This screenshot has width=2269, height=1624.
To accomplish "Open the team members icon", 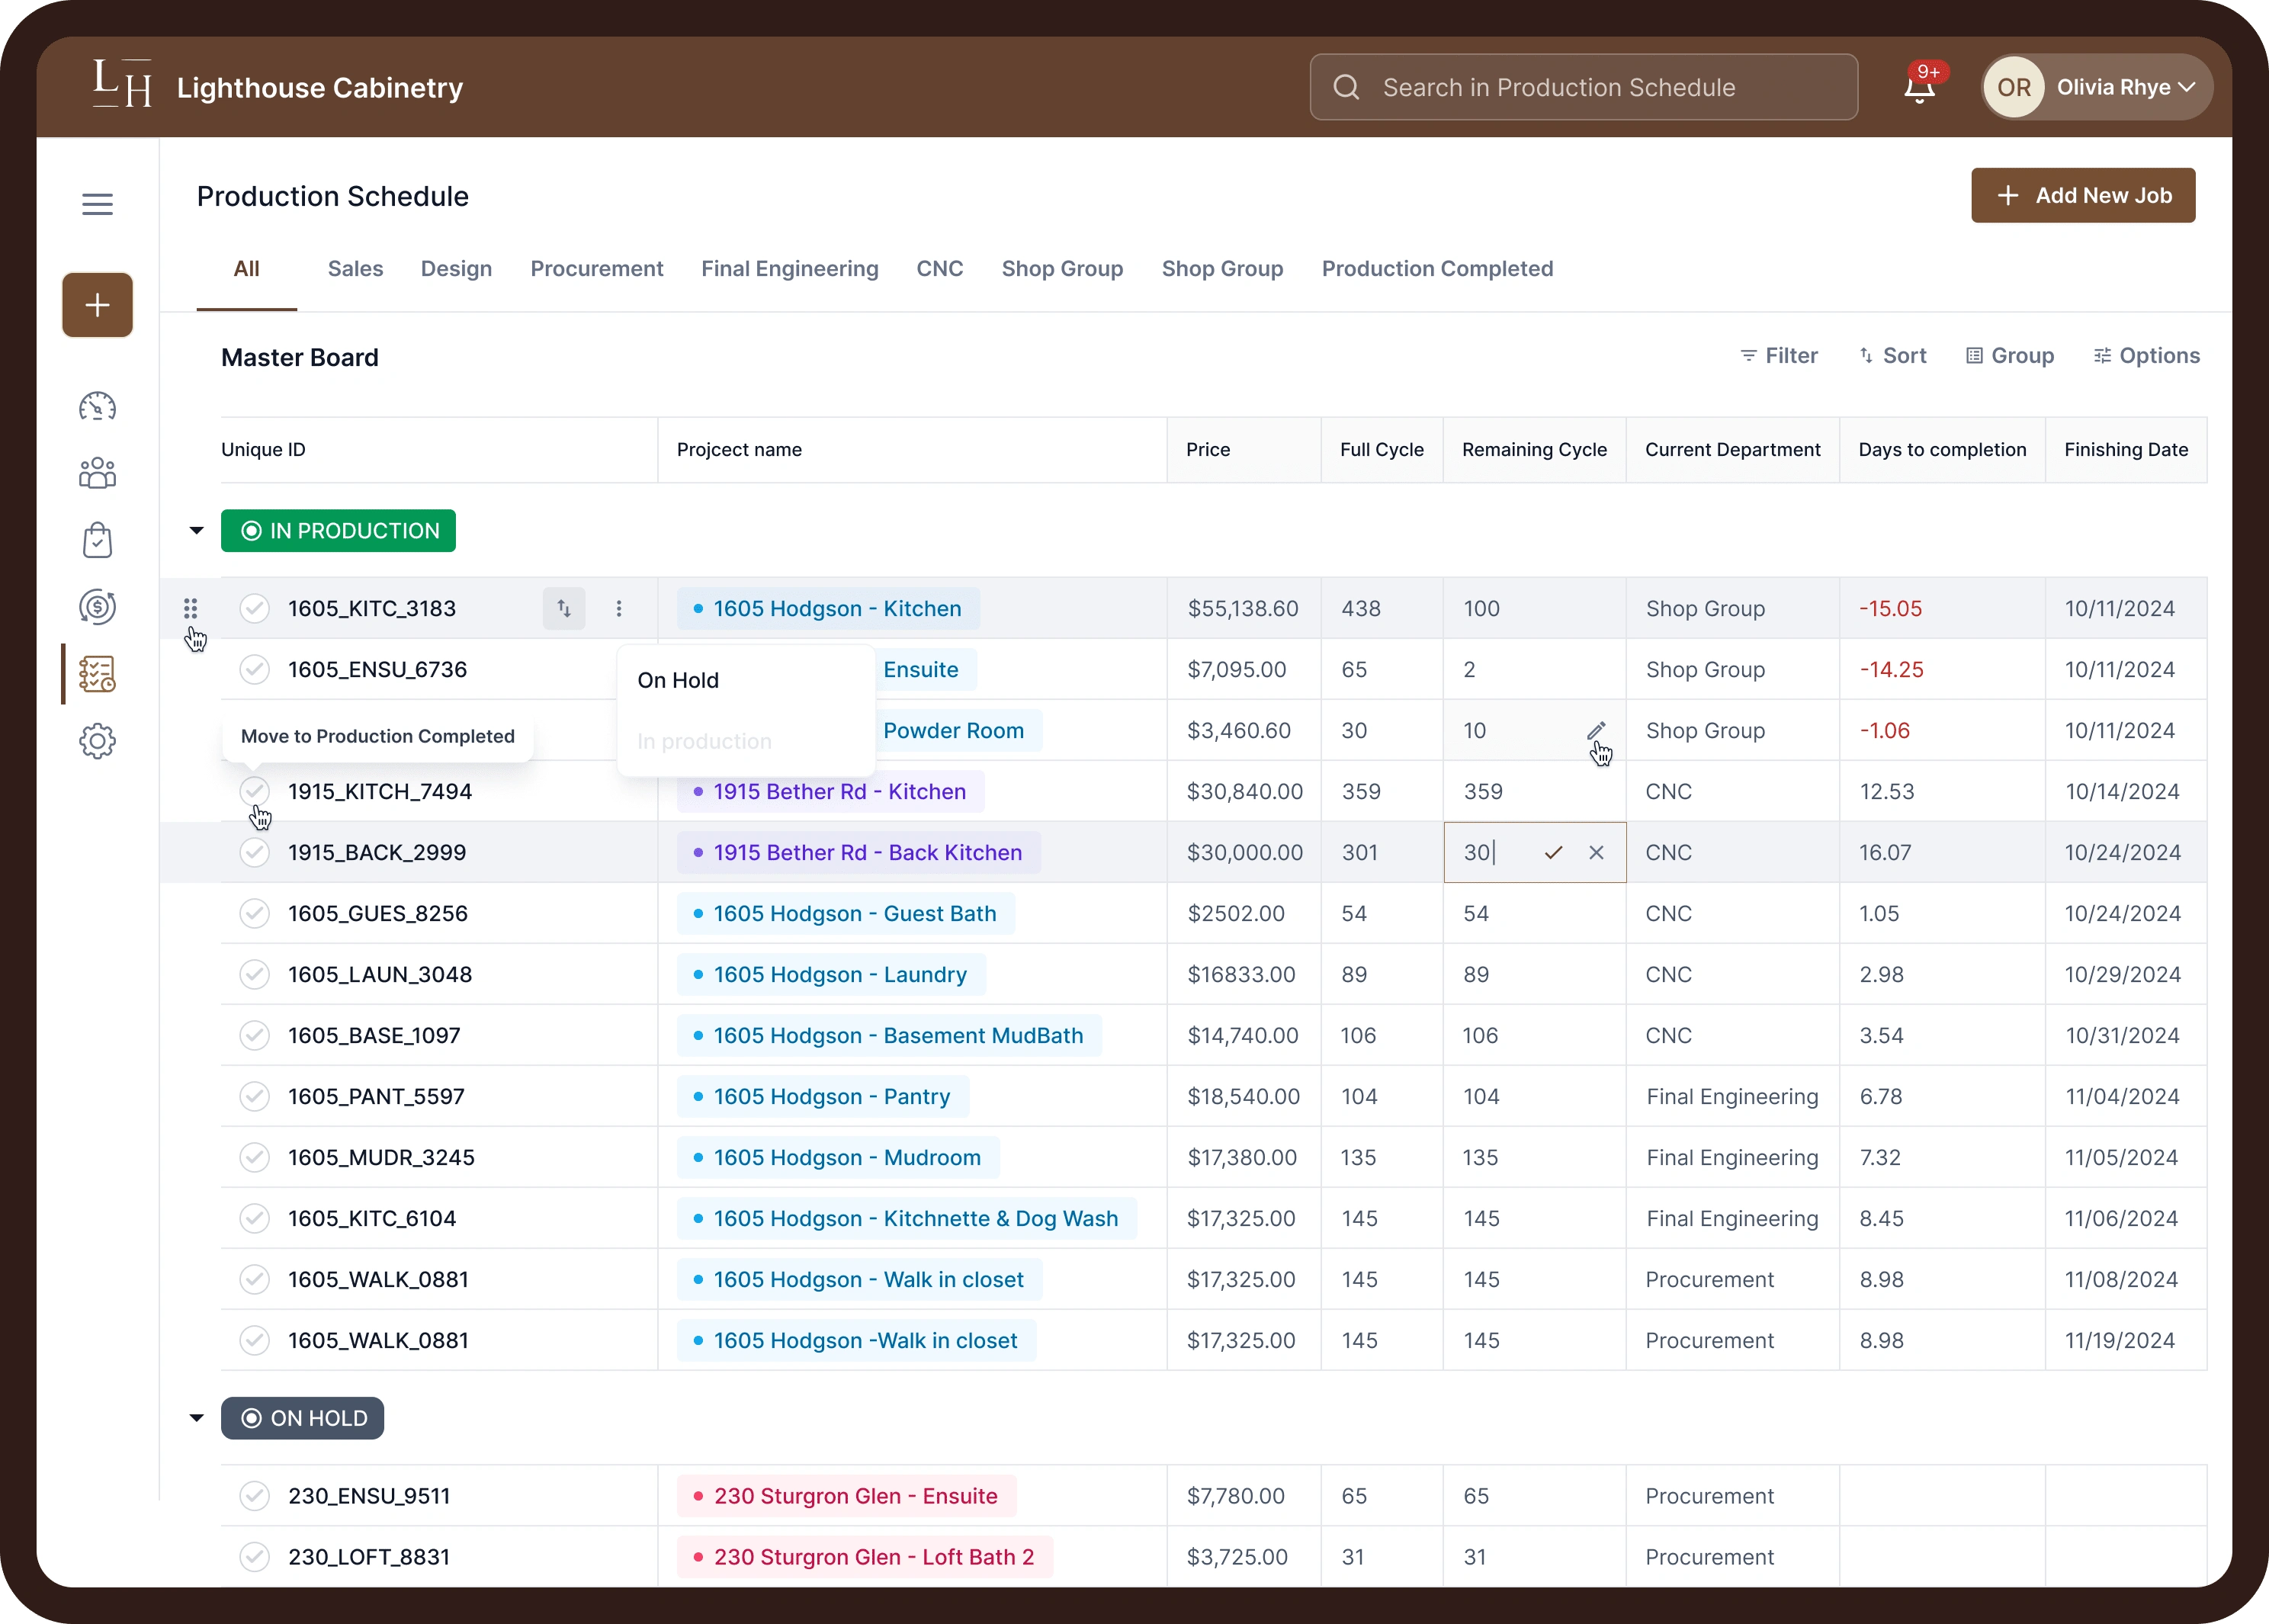I will [97, 473].
